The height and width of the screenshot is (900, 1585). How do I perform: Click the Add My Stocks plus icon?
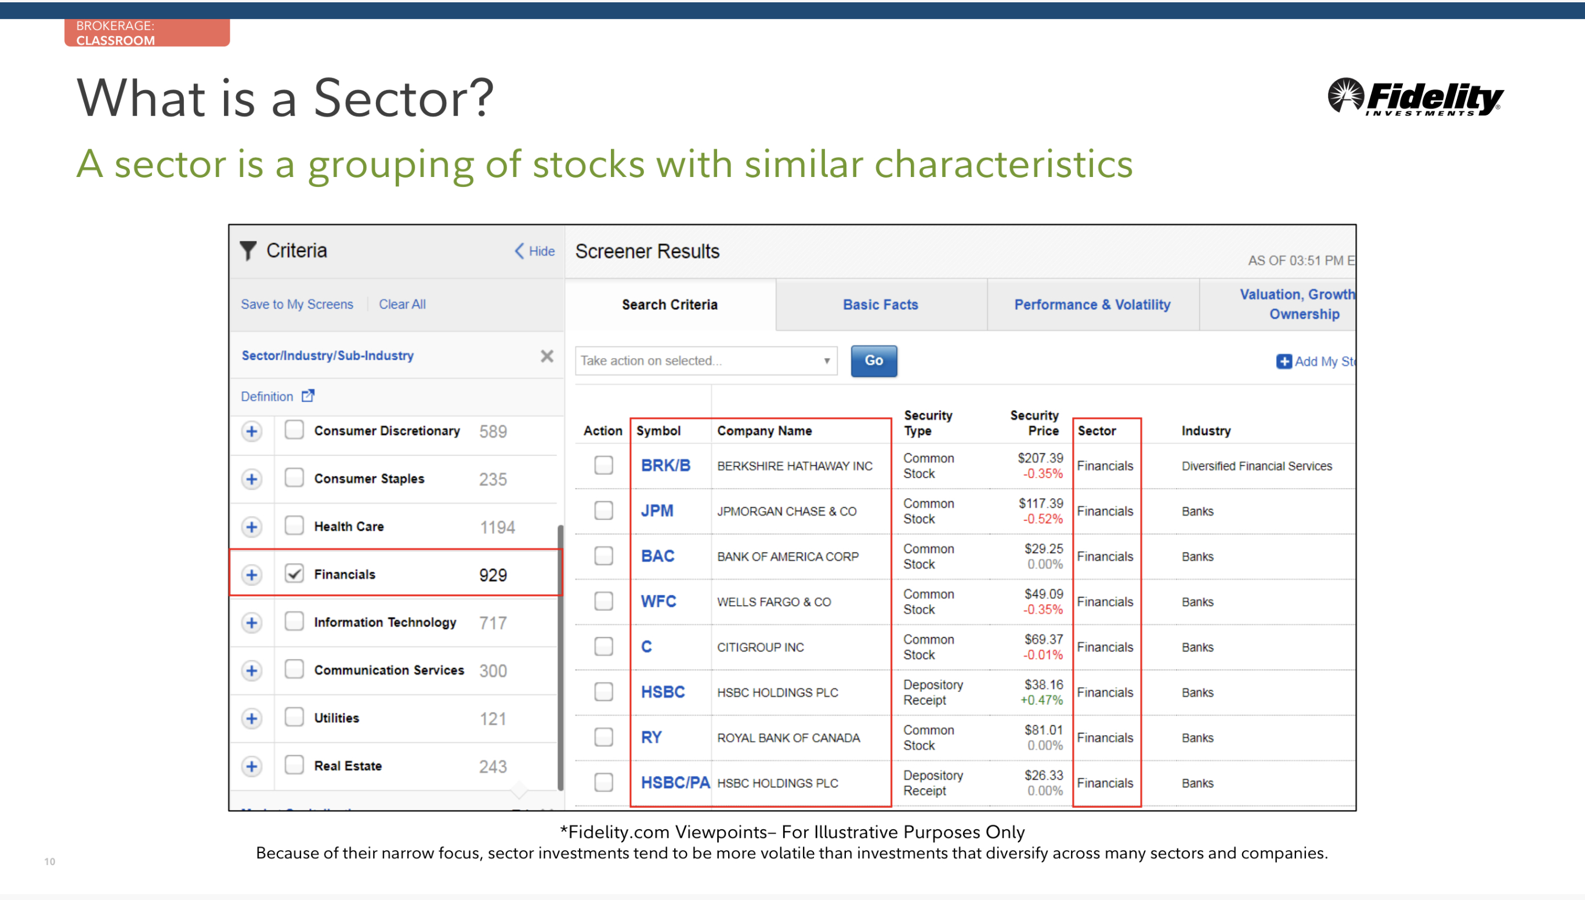pos(1283,361)
